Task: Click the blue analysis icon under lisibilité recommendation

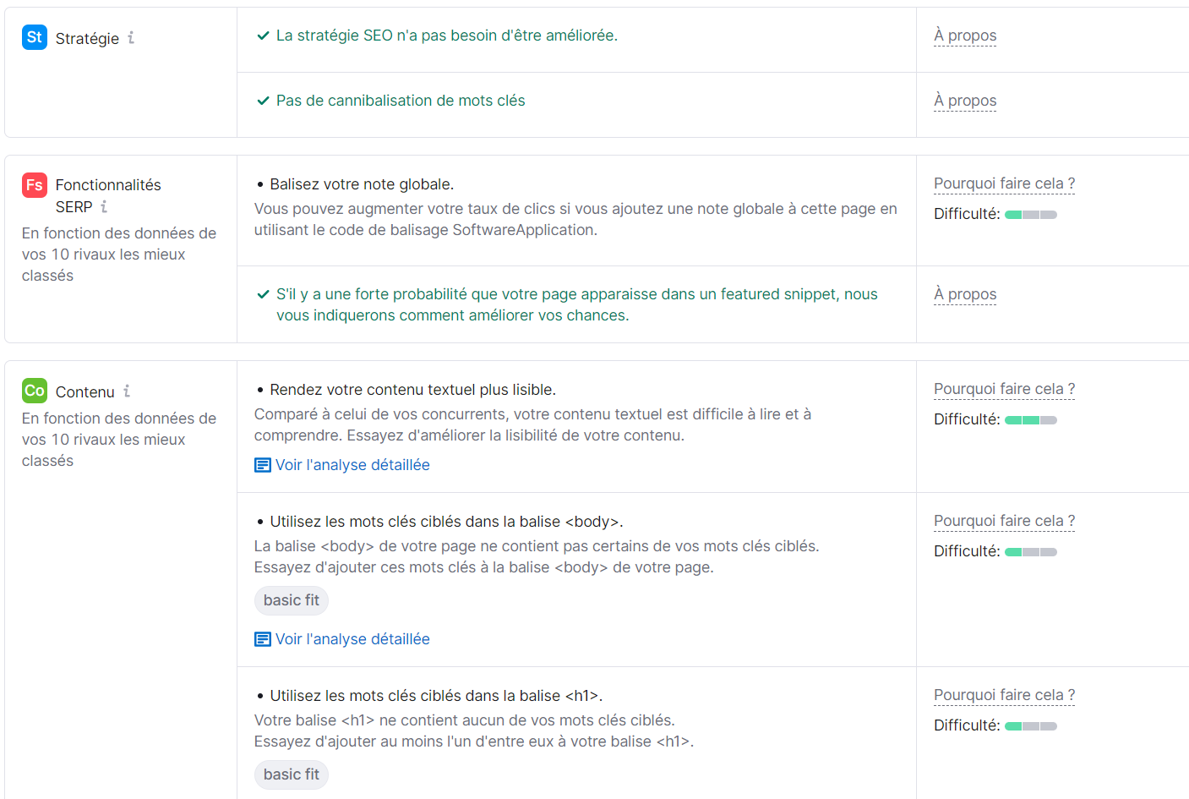Action: (262, 464)
